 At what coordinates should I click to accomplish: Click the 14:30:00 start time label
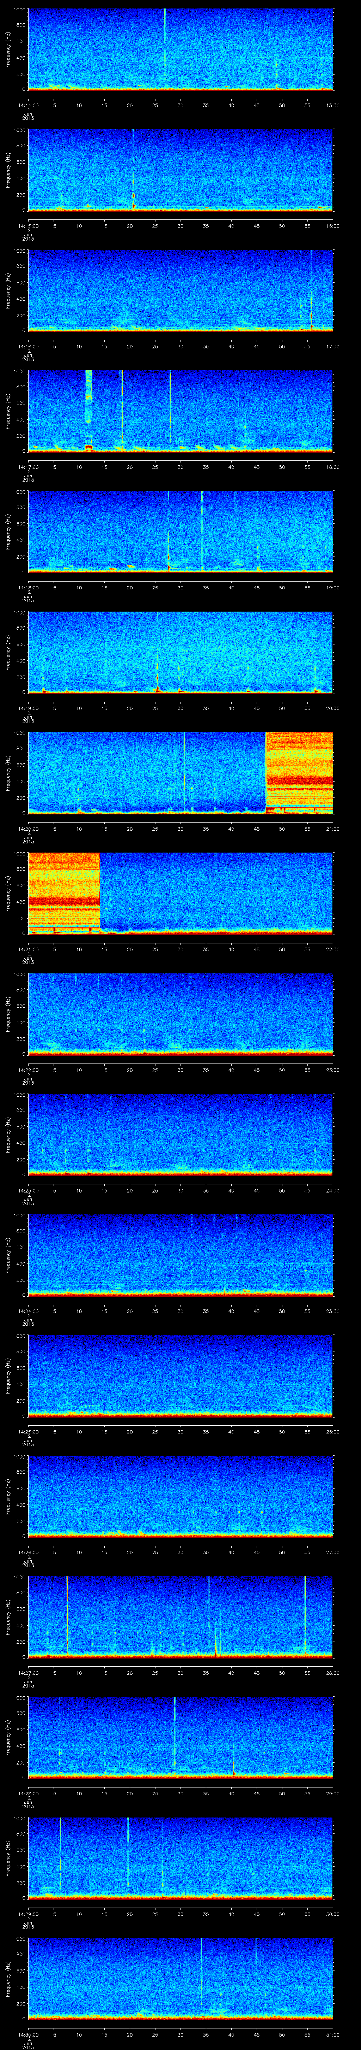(x=28, y=2034)
